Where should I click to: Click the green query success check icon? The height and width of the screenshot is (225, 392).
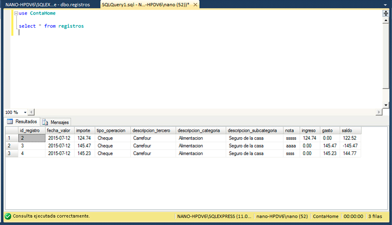click(x=8, y=216)
